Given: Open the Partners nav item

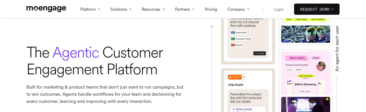Looking at the screenshot, I should 182,9.
